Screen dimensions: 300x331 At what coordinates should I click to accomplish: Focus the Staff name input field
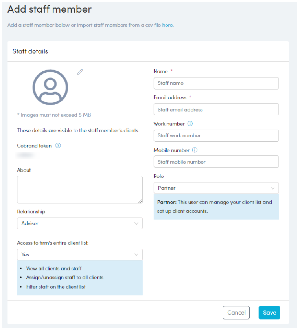point(216,83)
